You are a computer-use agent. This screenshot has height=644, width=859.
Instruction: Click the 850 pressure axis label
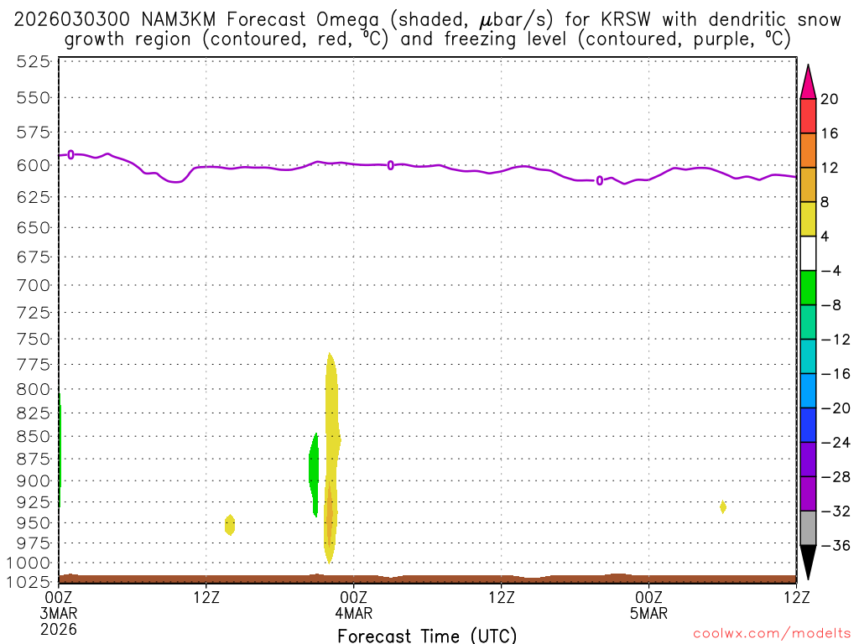[33, 436]
